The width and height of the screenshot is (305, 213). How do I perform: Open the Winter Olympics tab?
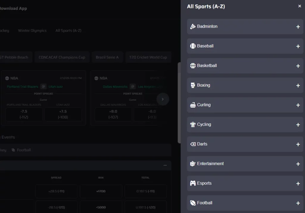tap(32, 31)
